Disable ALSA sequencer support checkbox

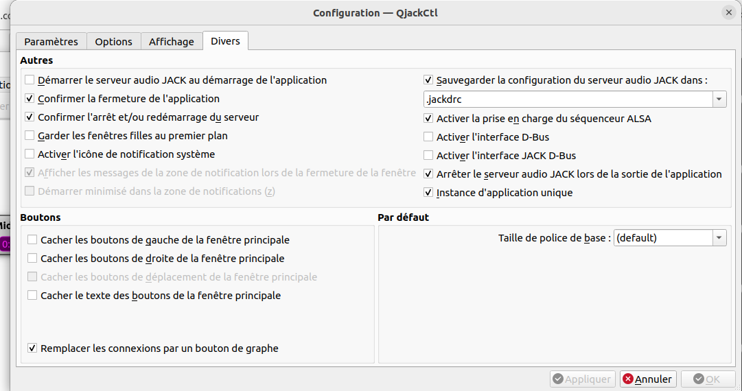point(428,119)
